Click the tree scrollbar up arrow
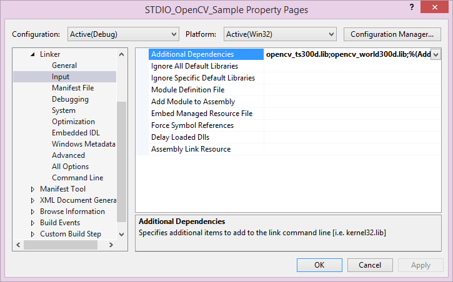The image size is (453, 282). click(x=122, y=54)
